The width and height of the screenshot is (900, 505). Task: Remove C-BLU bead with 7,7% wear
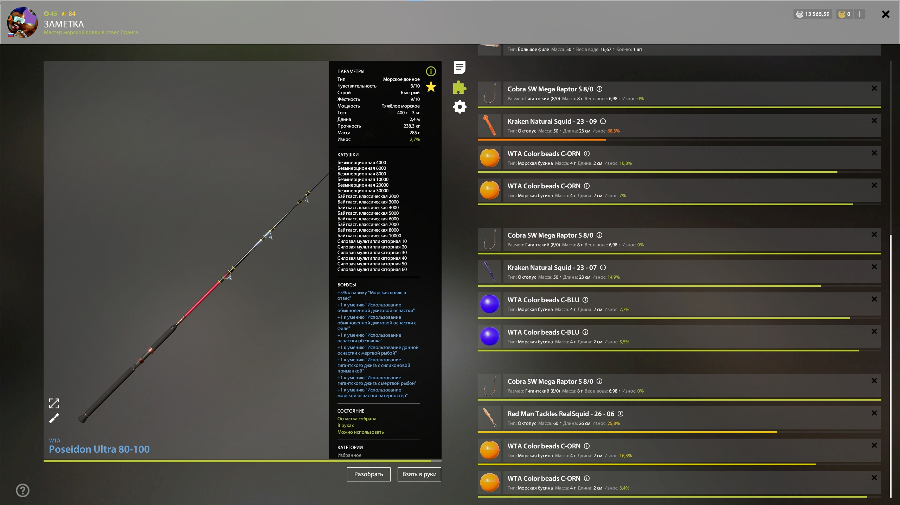874,299
